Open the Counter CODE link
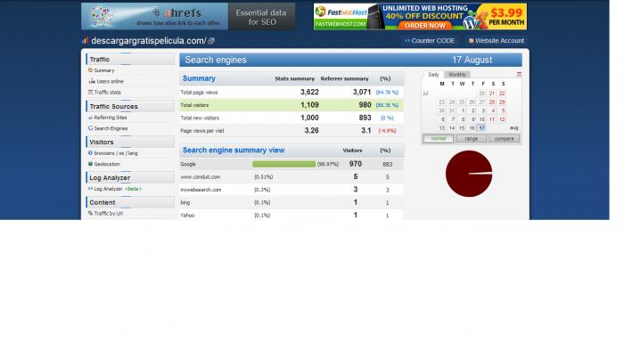 click(x=430, y=41)
